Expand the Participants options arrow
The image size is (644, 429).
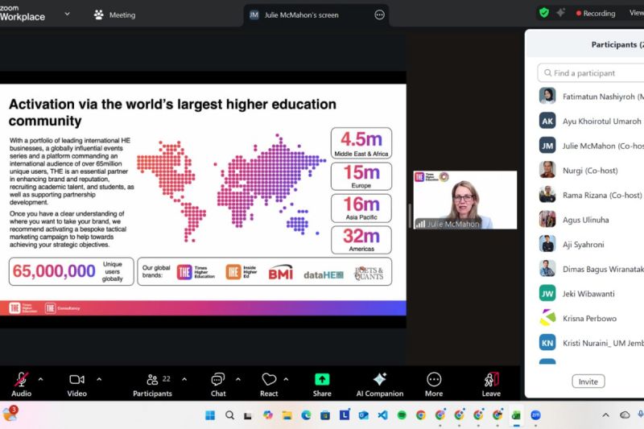184,379
